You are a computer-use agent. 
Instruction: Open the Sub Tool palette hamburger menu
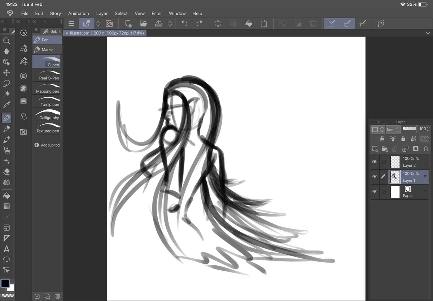point(36,30)
